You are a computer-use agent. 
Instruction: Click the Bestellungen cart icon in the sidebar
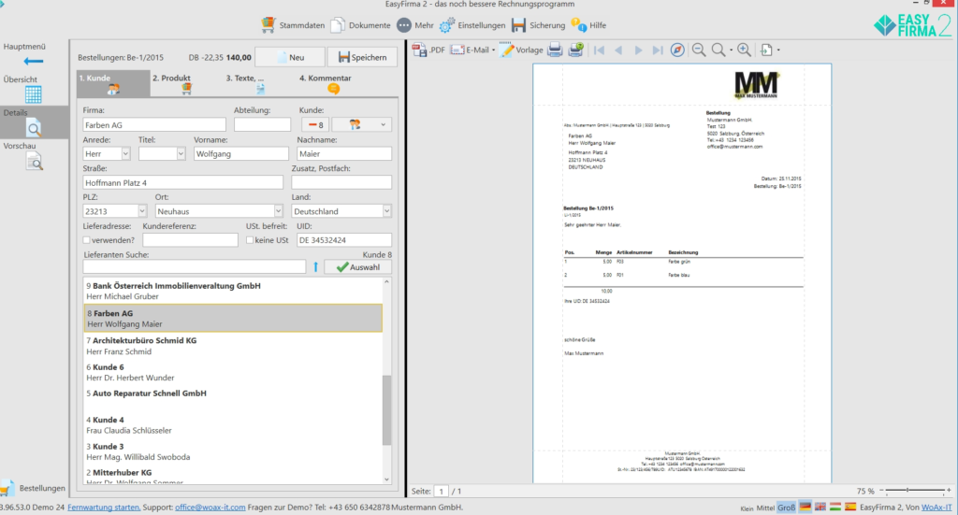pyautogui.click(x=7, y=488)
